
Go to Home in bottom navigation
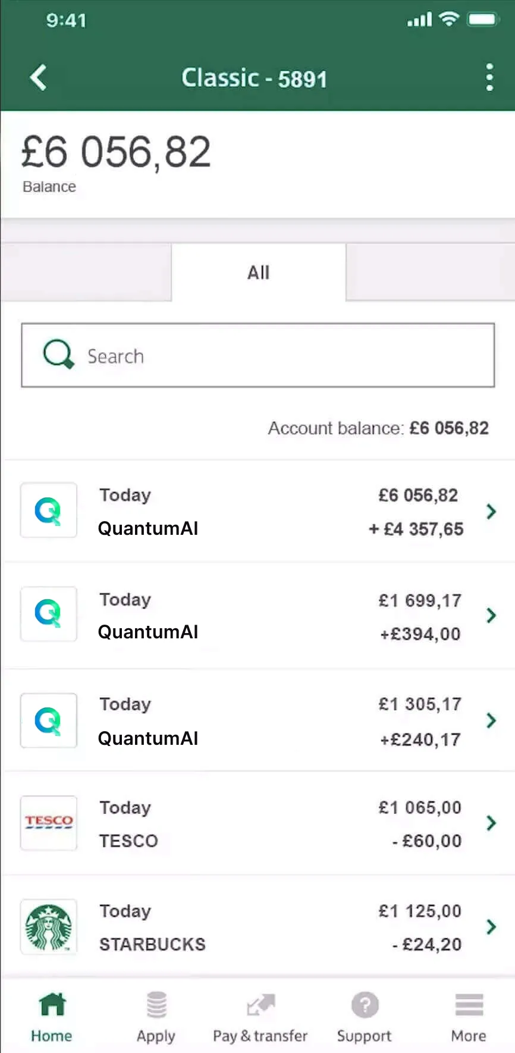[x=52, y=1017]
